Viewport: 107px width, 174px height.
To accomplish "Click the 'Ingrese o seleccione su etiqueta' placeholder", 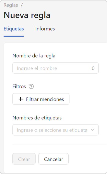I will 52,130.
